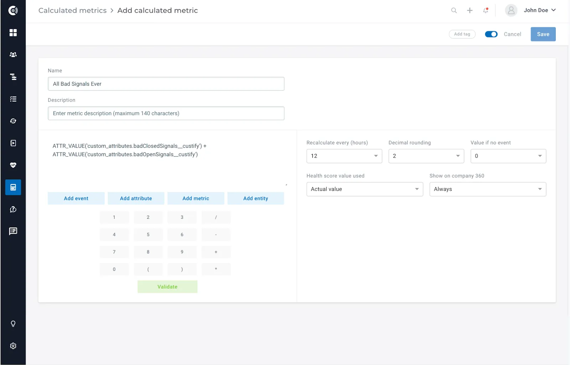This screenshot has width=570, height=365.
Task: Click the plus icon in header
Action: coord(470,10)
